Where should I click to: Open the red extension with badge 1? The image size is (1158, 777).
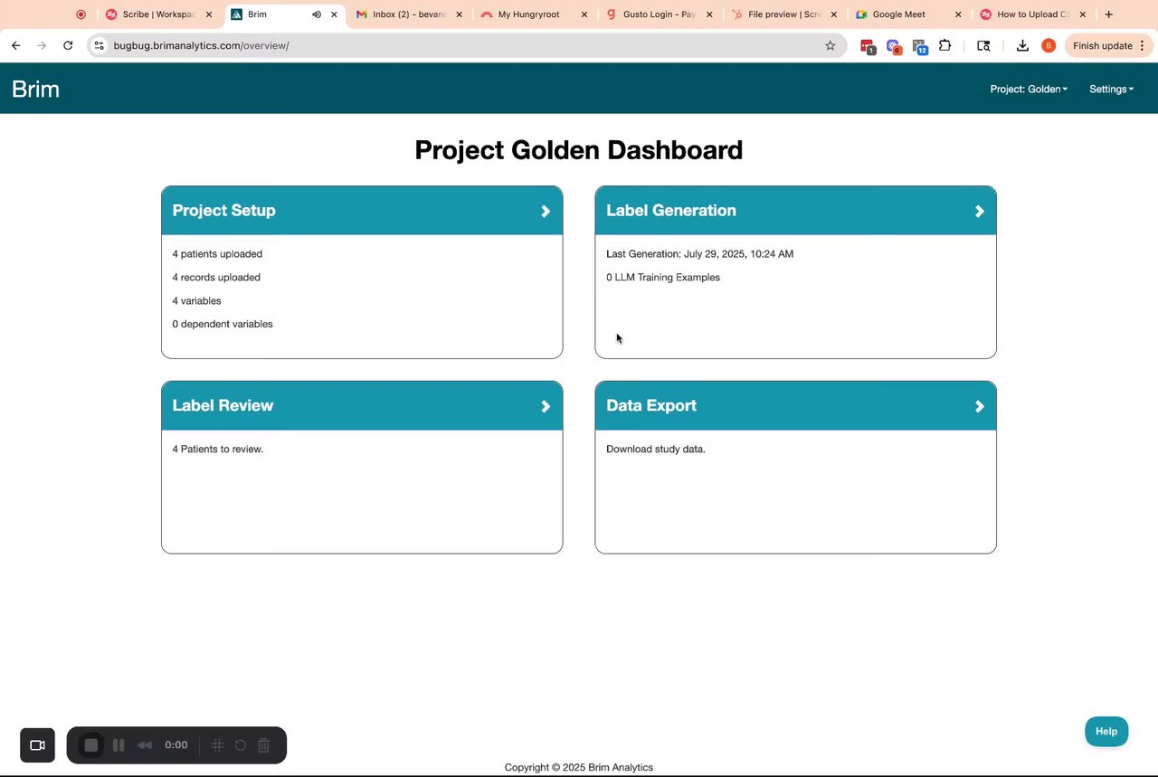868,46
